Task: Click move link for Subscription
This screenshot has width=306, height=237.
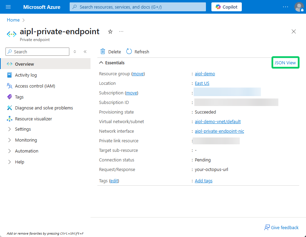Action: click(131, 93)
